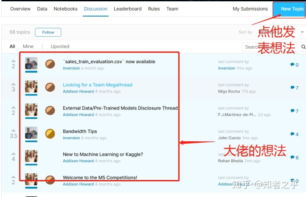
Task: Click Migs Rocha last commenter name
Action: pos(229,91)
